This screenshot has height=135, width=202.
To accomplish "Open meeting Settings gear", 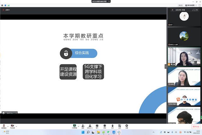I will (127, 126).
